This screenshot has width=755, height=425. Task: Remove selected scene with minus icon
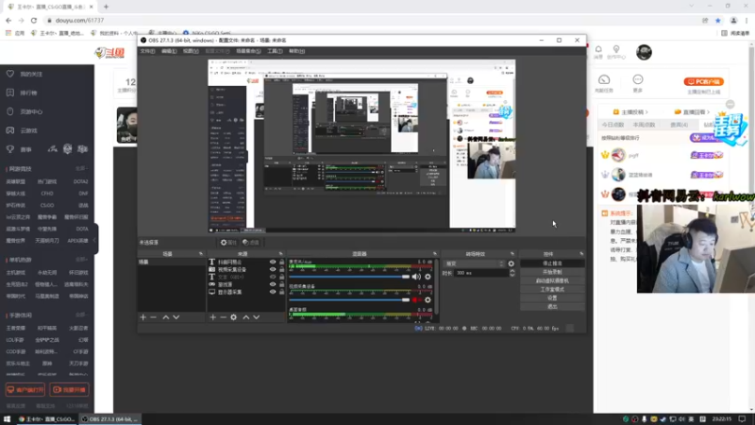click(x=153, y=317)
